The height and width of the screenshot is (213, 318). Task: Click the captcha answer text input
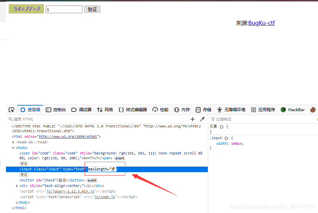pos(64,9)
